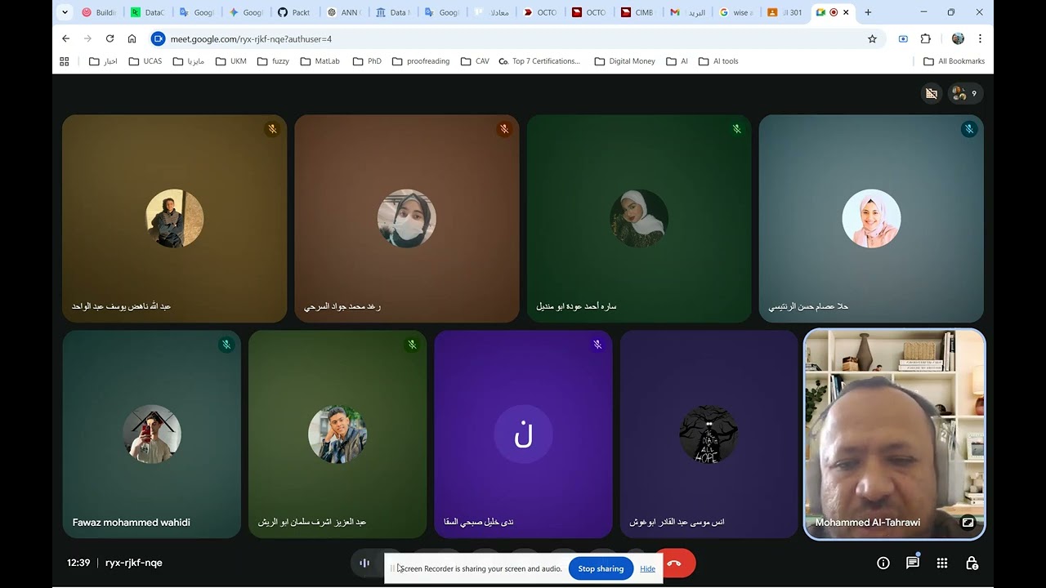1046x588 pixels.
Task: Click حلا عصام حسن الرنتيسي name label
Action: coord(808,306)
